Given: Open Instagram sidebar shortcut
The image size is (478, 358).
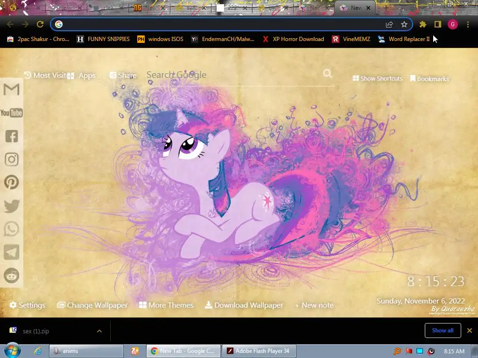Looking at the screenshot, I should click(x=12, y=159).
